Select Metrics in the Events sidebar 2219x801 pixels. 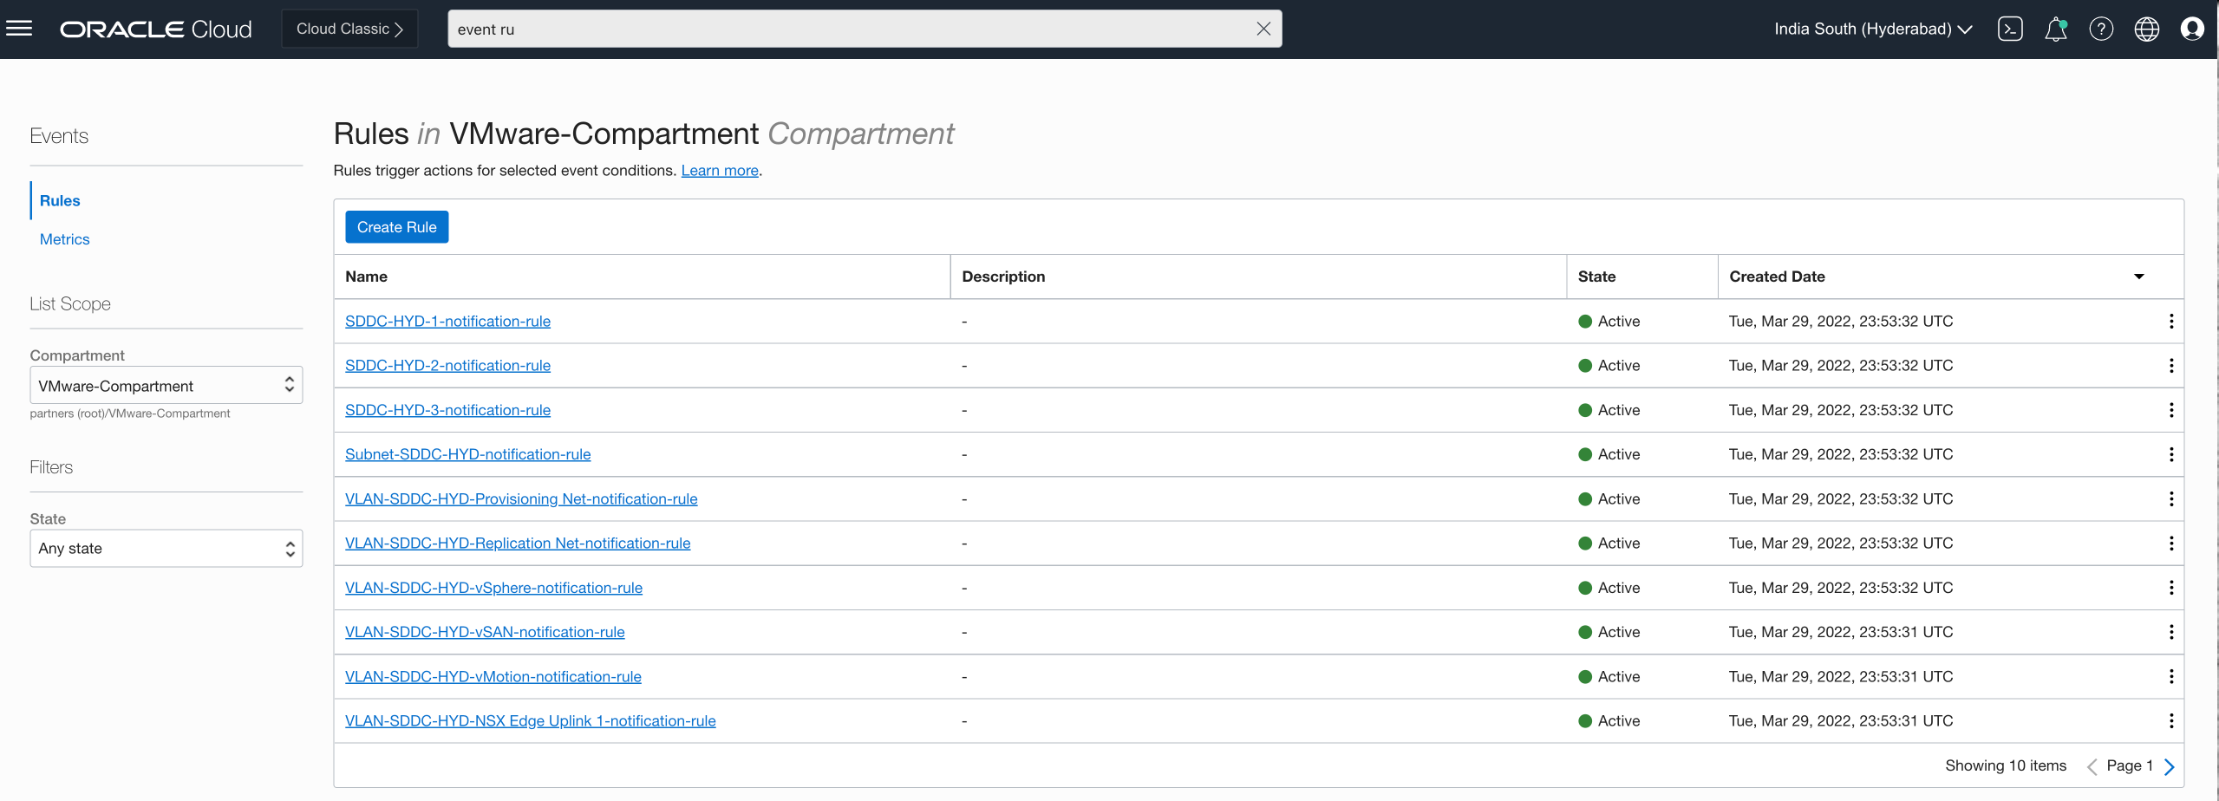[x=64, y=238]
